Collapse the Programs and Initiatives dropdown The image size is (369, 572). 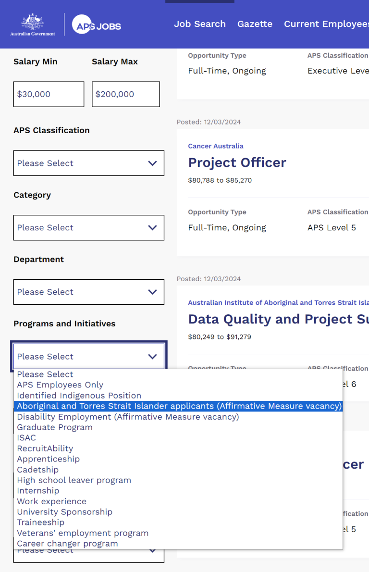(x=88, y=356)
